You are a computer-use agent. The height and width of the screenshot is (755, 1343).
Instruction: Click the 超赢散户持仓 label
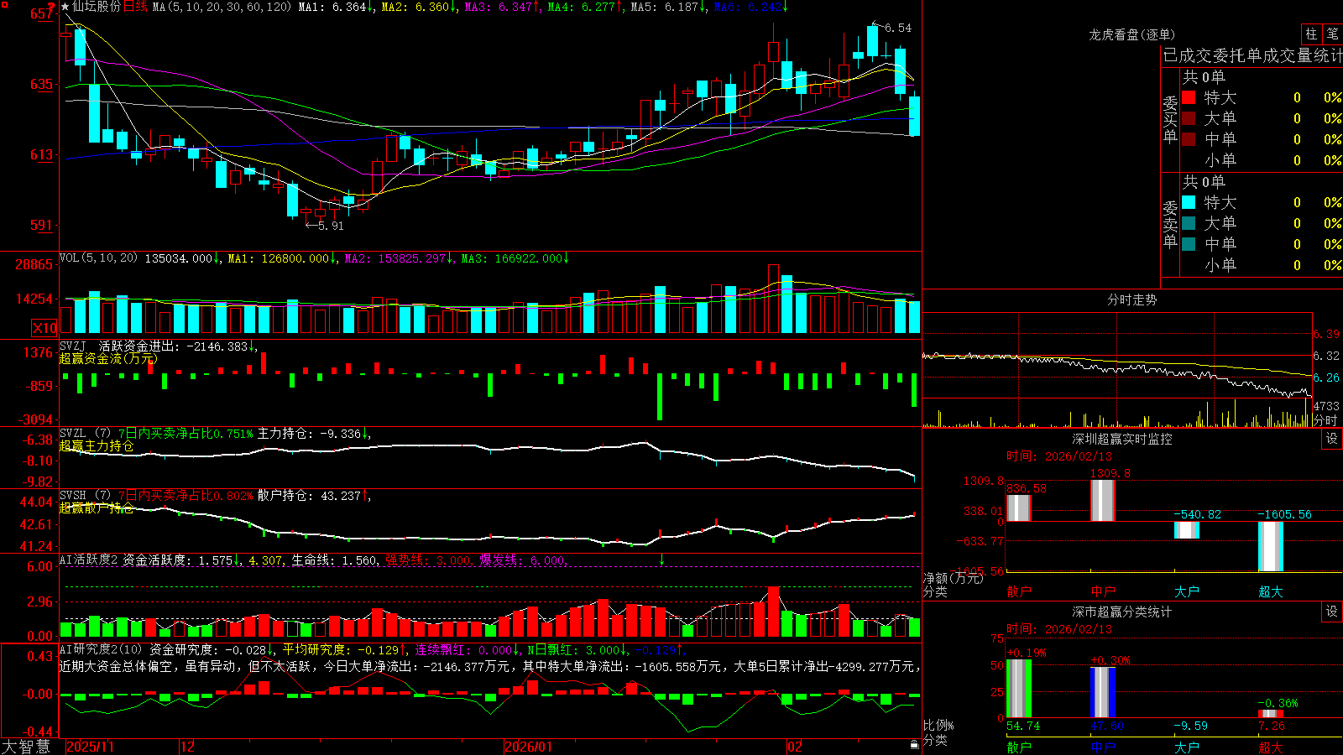(97, 508)
